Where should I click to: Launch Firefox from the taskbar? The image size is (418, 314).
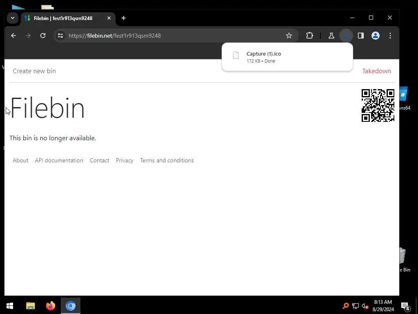click(x=50, y=306)
